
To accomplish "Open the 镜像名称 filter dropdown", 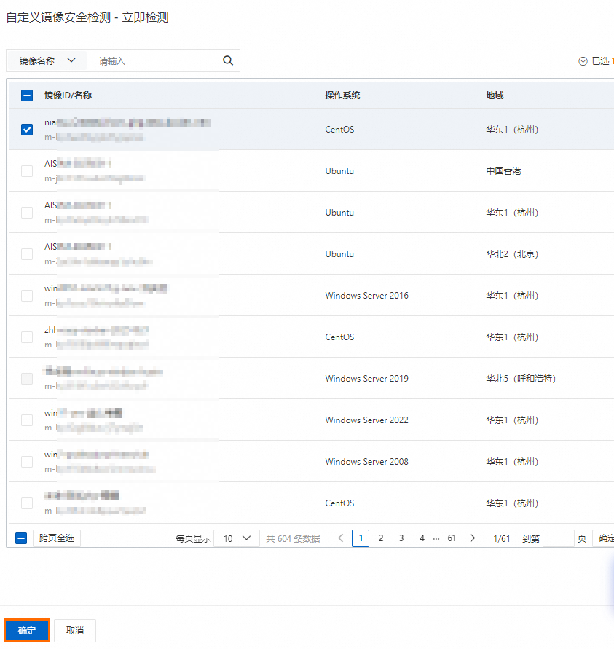I will pyautogui.click(x=47, y=61).
